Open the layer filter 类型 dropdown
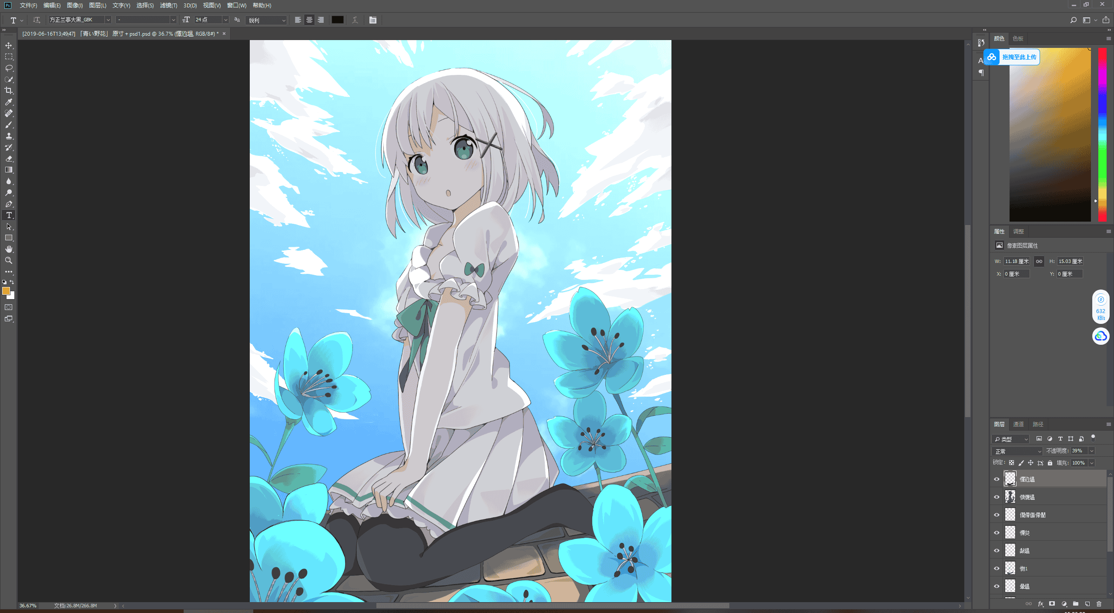The height and width of the screenshot is (613, 1114). point(1010,439)
